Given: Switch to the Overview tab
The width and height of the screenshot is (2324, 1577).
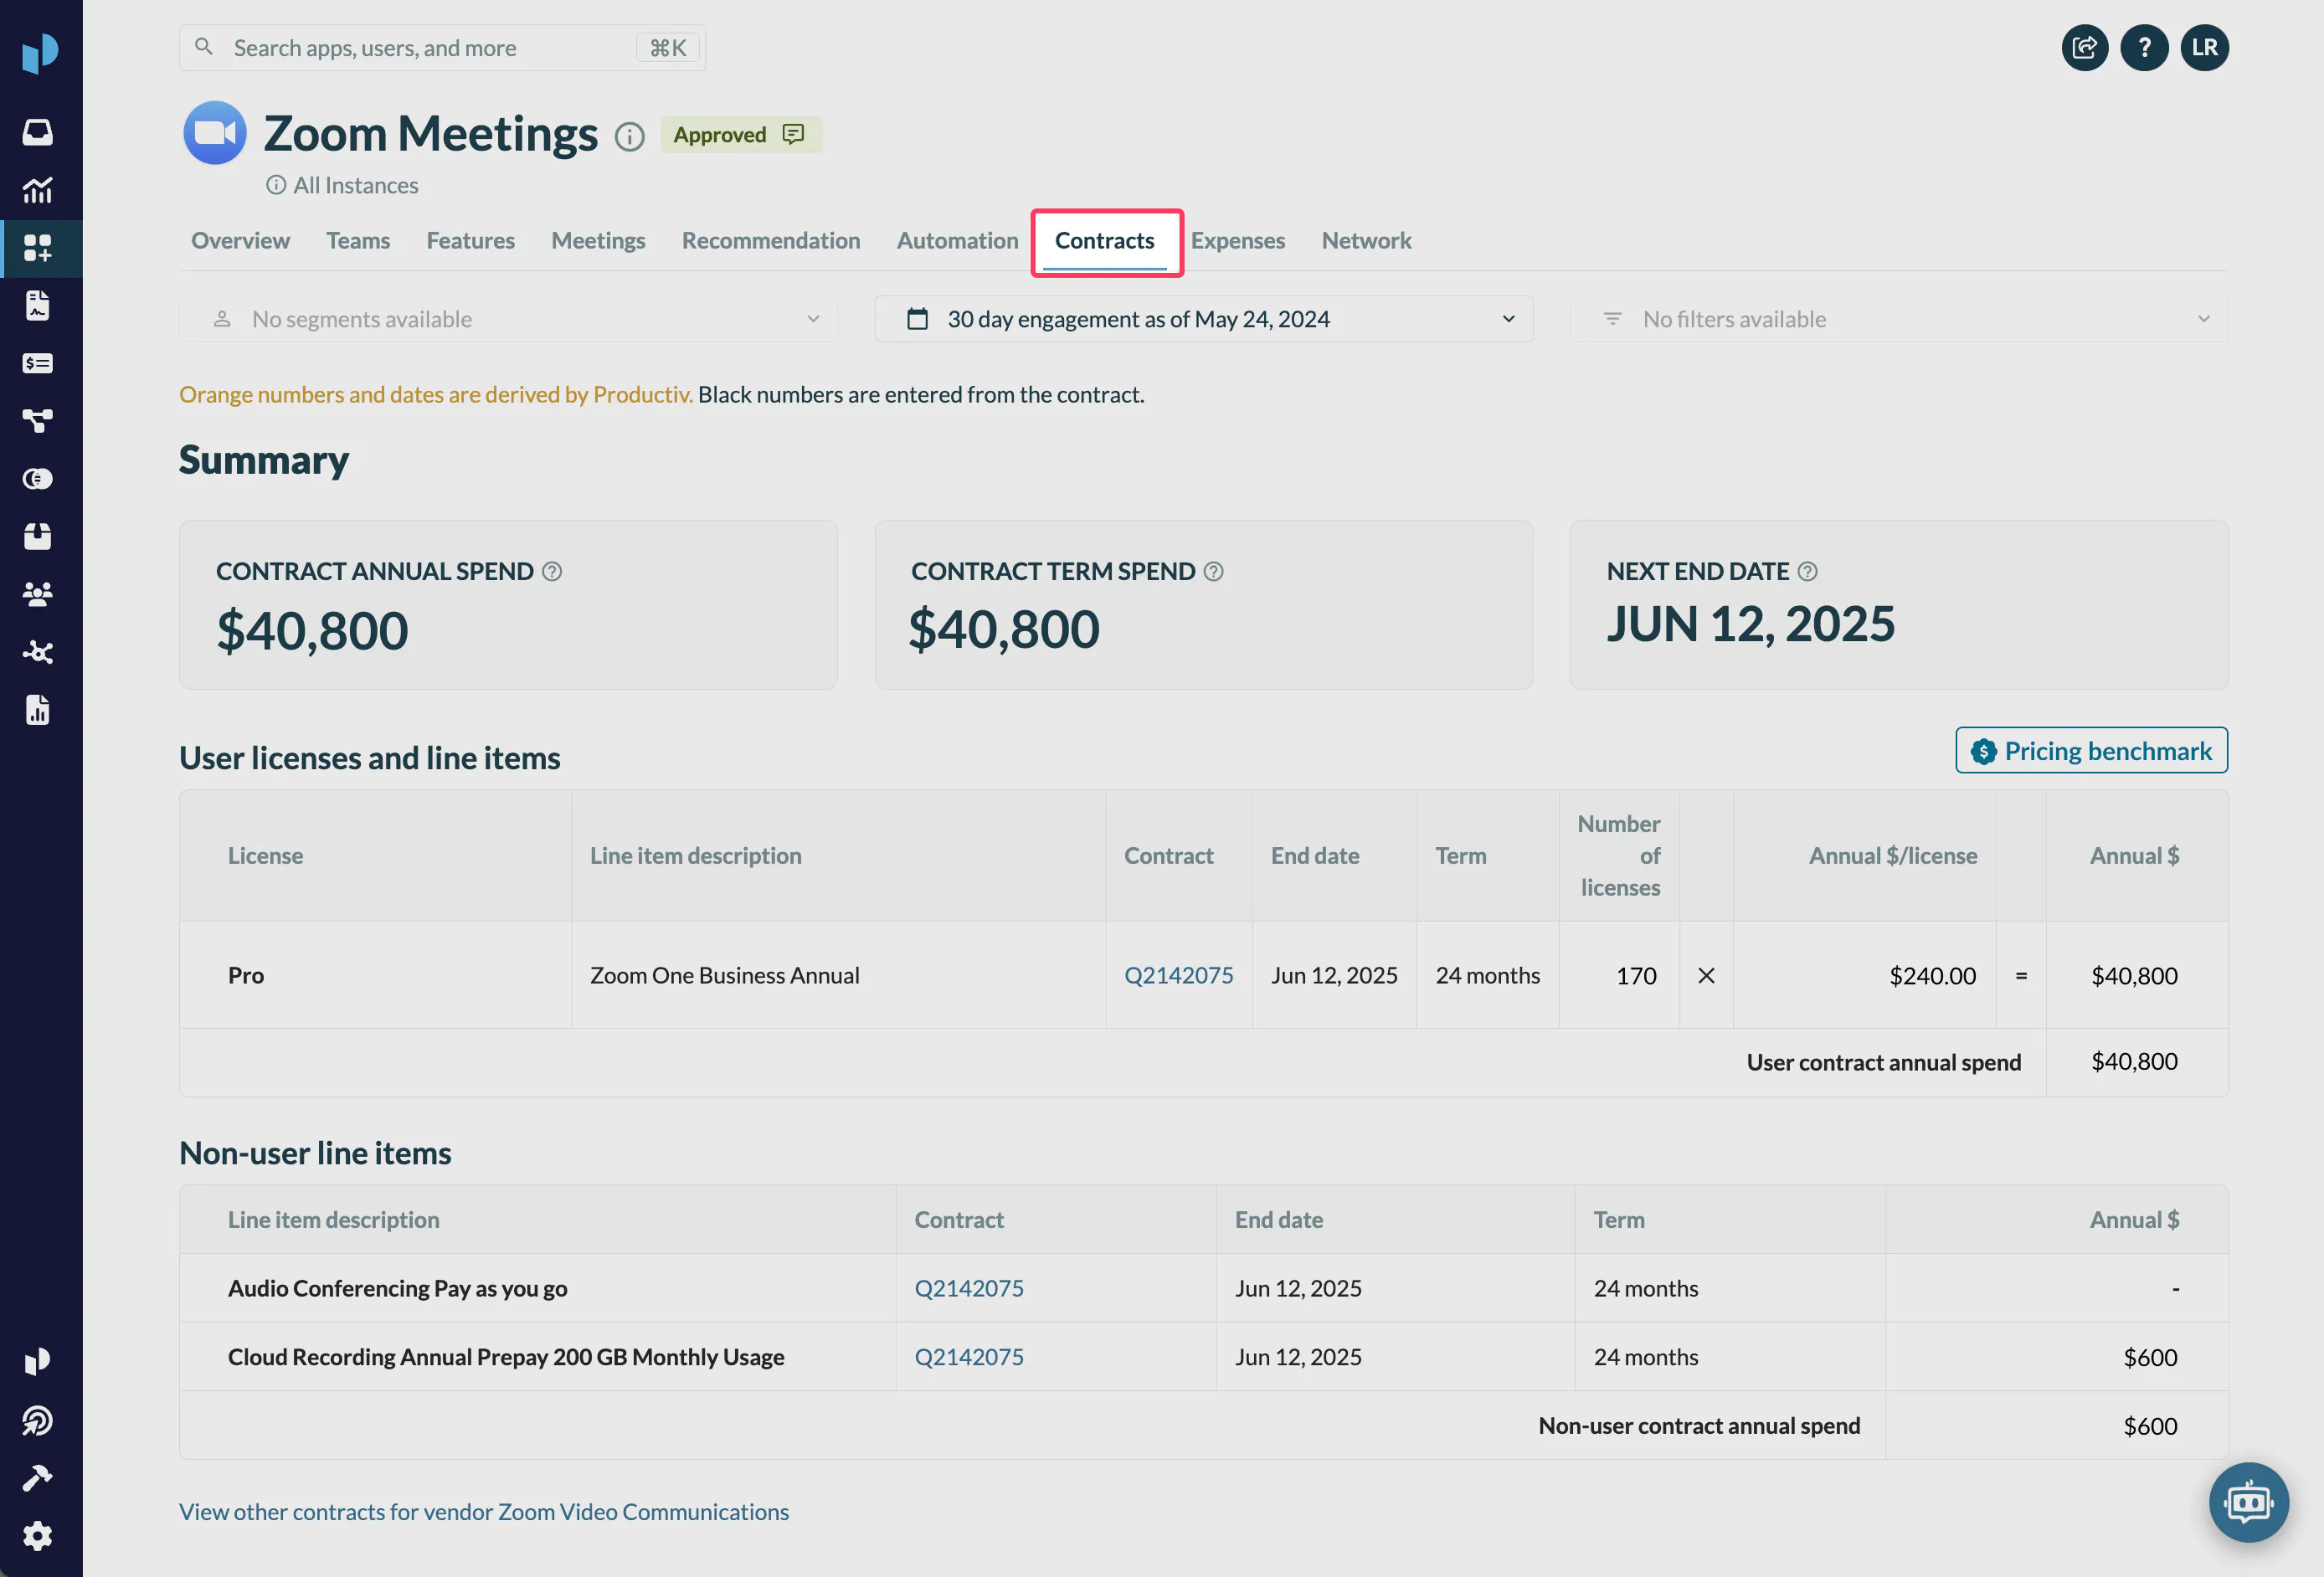Looking at the screenshot, I should coord(240,241).
